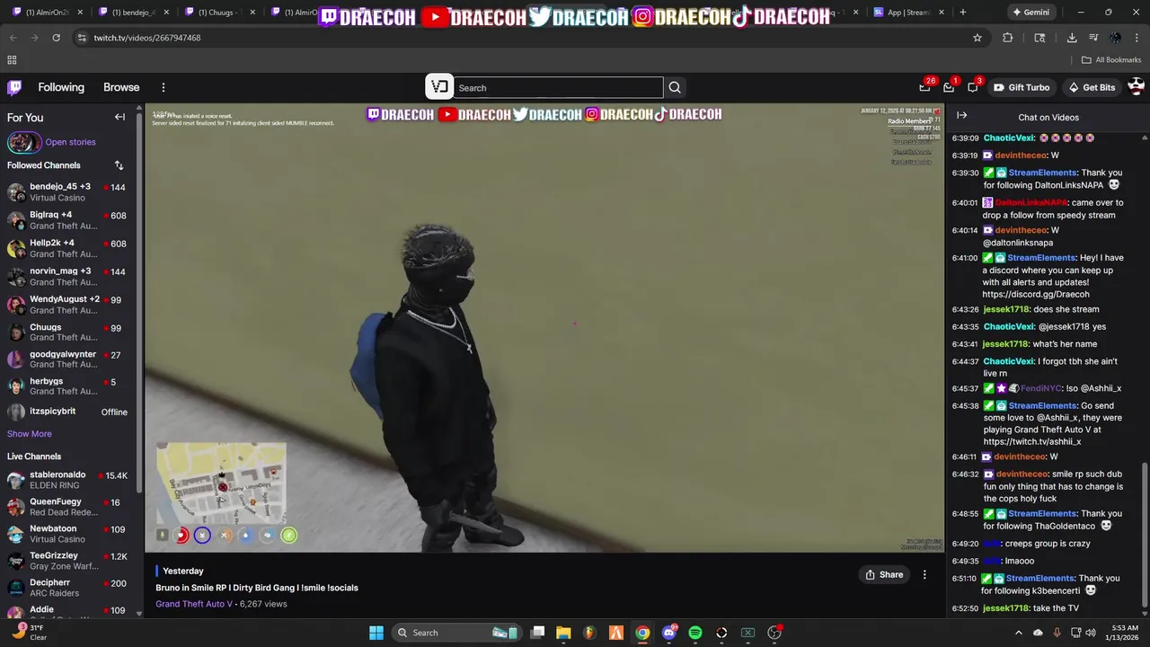Open the more options menu beside Browse
1150x647 pixels.
coord(164,87)
